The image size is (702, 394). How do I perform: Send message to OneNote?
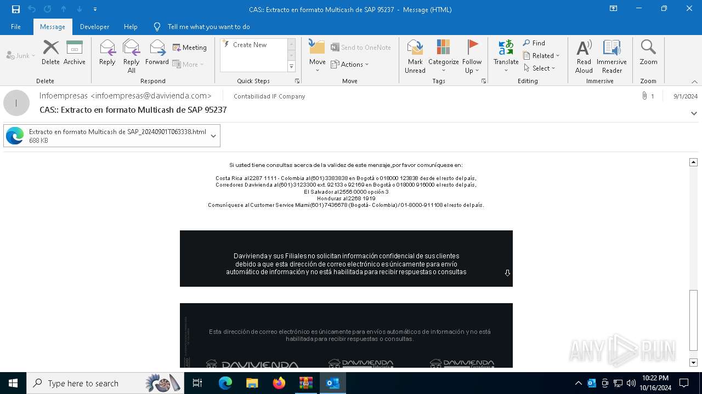coord(361,48)
